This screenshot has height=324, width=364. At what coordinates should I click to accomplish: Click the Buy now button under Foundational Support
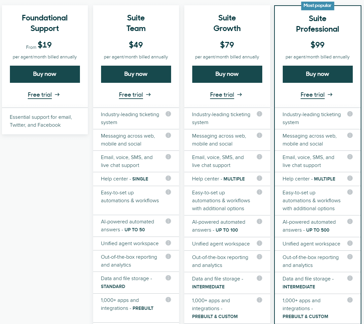pos(45,74)
